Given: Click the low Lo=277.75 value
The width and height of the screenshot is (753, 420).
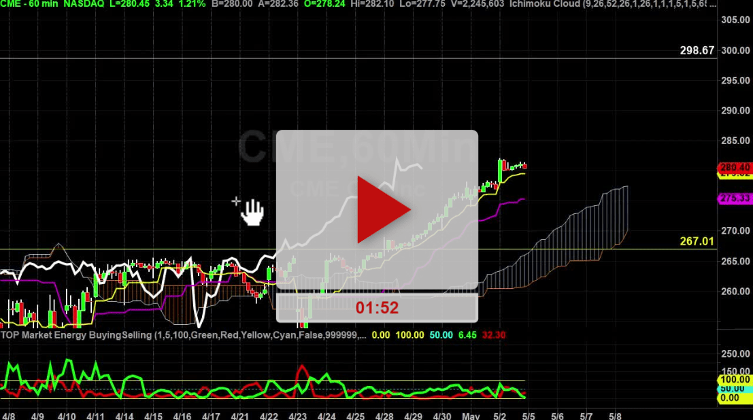Looking at the screenshot, I should pos(421,4).
